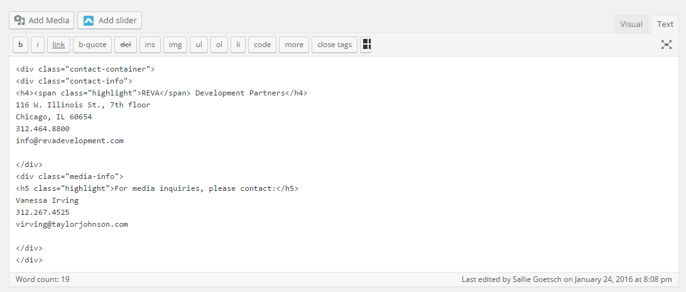Click the info@revadevelopment.com email line
Viewport: 686px width, 292px height.
pos(70,141)
